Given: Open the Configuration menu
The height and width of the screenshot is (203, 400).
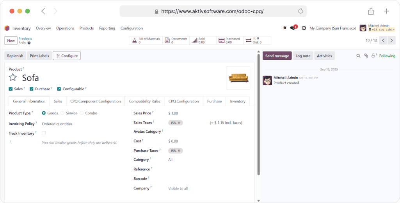Looking at the screenshot, I should point(132,28).
